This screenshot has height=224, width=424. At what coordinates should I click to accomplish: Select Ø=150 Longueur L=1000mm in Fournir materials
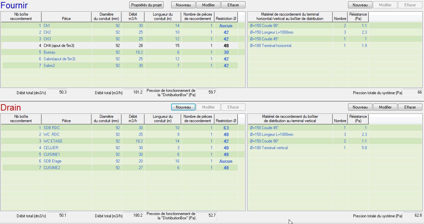pyautogui.click(x=335, y=32)
